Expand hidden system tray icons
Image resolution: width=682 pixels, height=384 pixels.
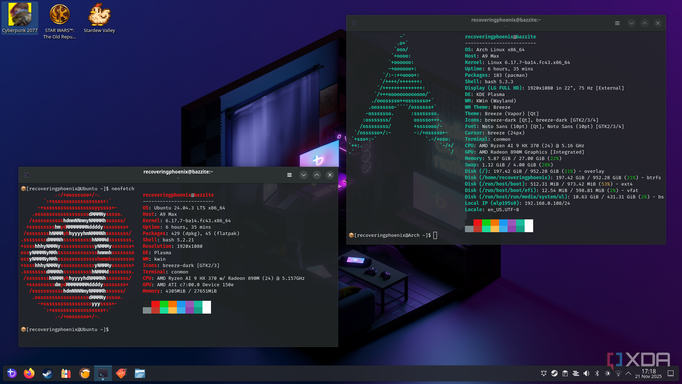pyautogui.click(x=628, y=373)
